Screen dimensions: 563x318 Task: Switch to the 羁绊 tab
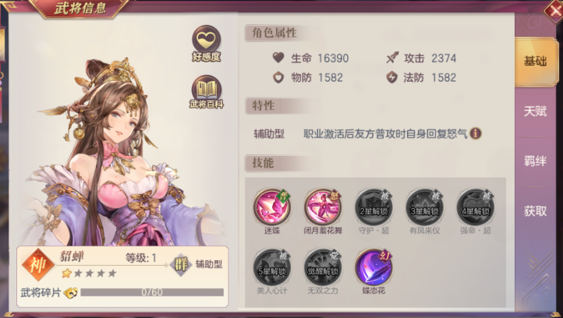(535, 161)
